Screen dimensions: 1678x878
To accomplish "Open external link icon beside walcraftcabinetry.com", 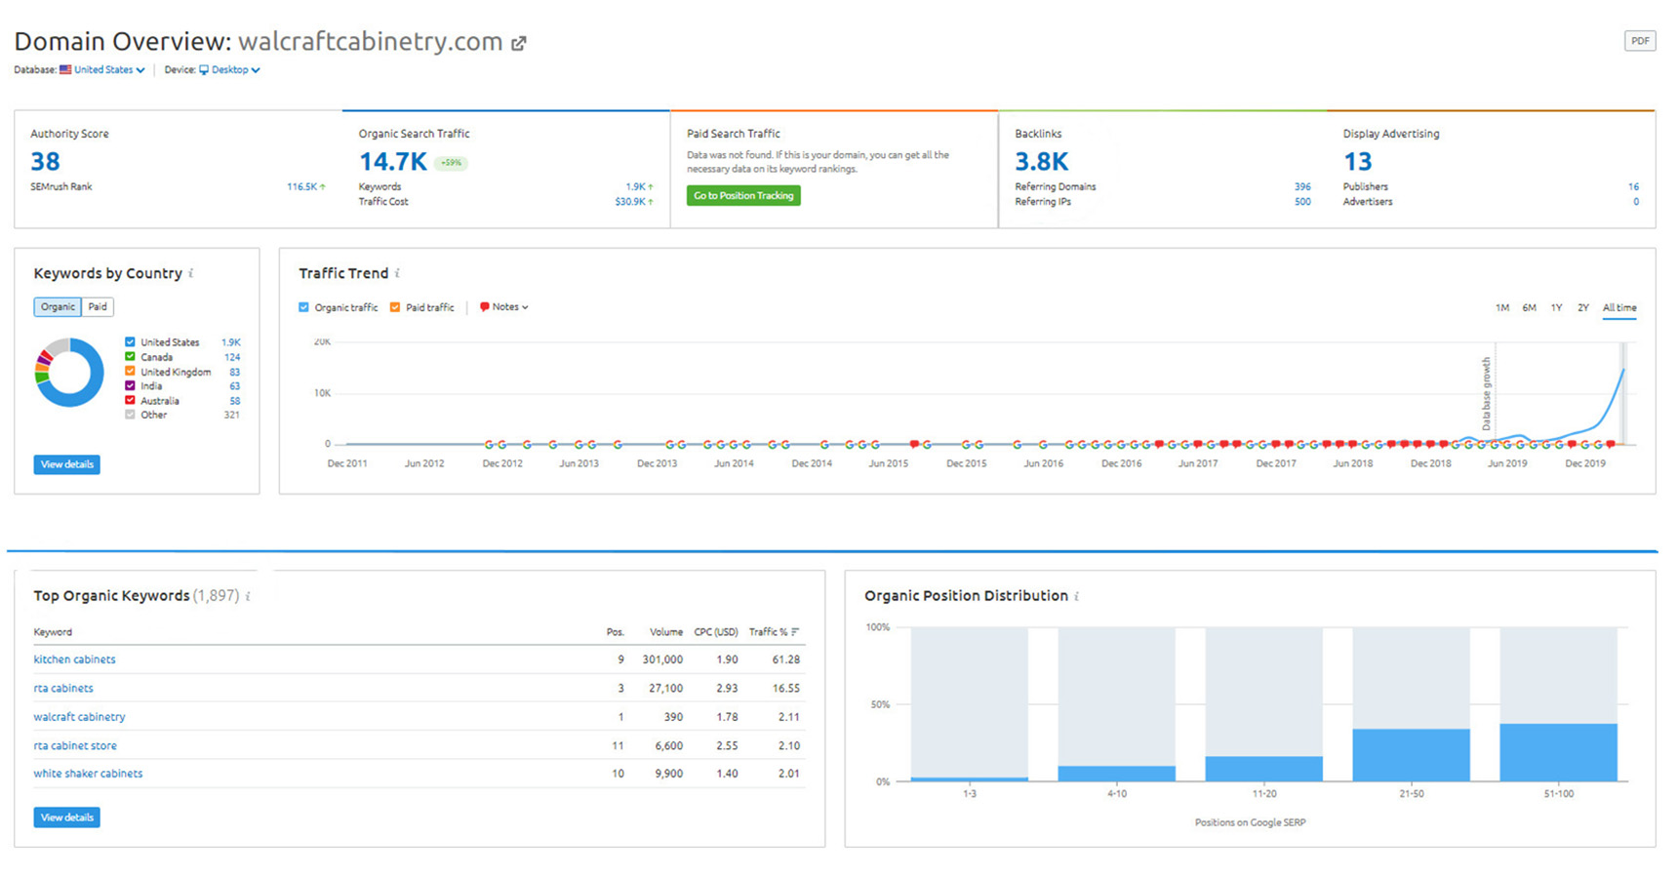I will point(519,43).
